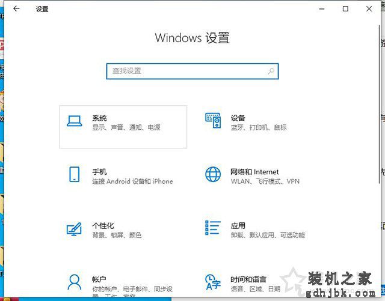The width and height of the screenshot is (385, 301).
Task: Select the 设备 category title
Action: pyautogui.click(x=238, y=118)
